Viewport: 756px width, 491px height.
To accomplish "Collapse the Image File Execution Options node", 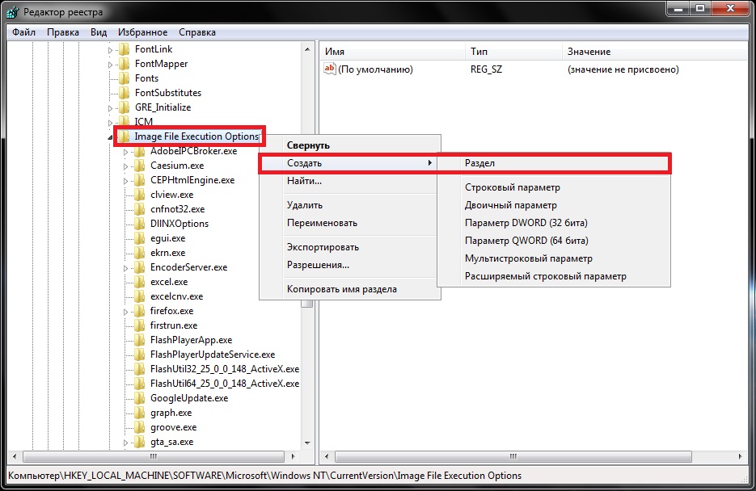I will (111, 137).
